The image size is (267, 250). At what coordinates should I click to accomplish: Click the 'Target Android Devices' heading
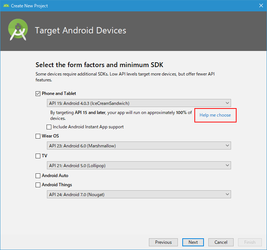click(81, 31)
